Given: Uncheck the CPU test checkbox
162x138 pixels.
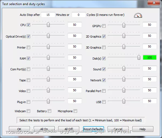Looking at the screenshot, I should click(29, 25).
